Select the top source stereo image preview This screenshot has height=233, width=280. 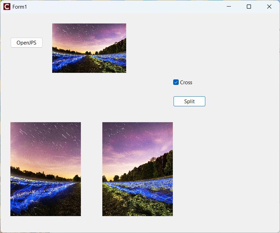(x=89, y=48)
